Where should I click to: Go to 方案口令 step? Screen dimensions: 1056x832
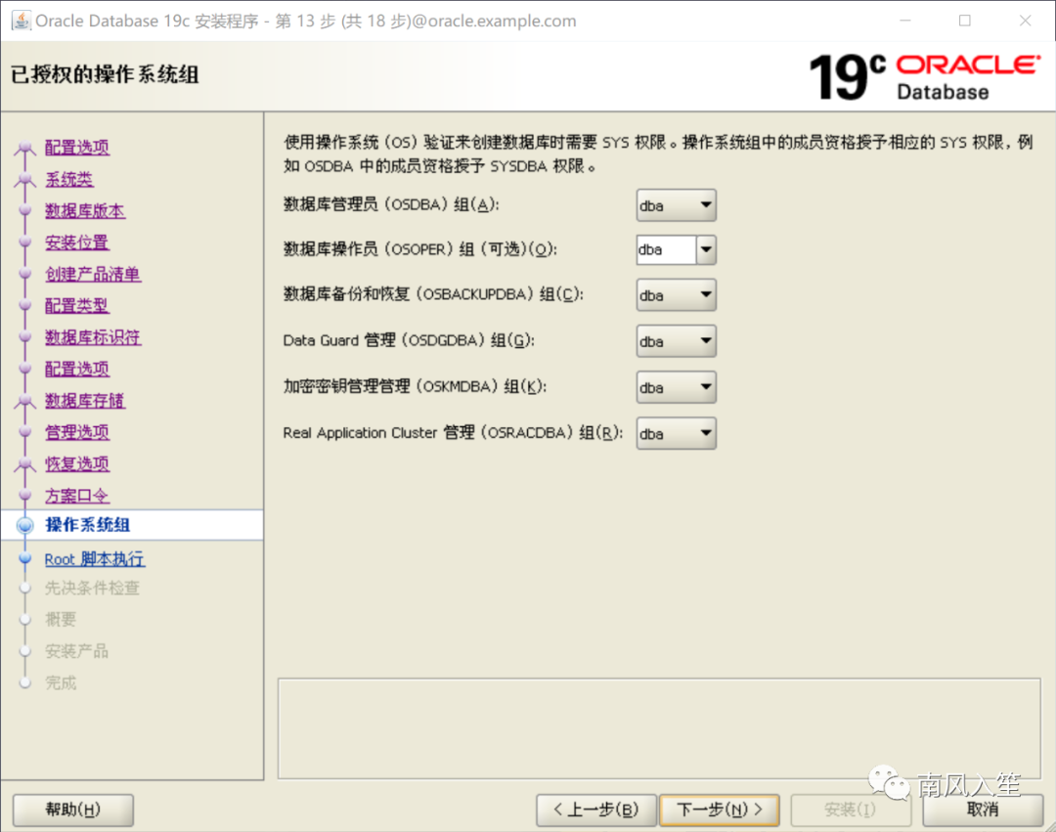(77, 496)
